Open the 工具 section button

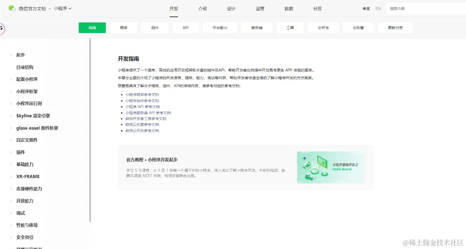click(x=290, y=28)
